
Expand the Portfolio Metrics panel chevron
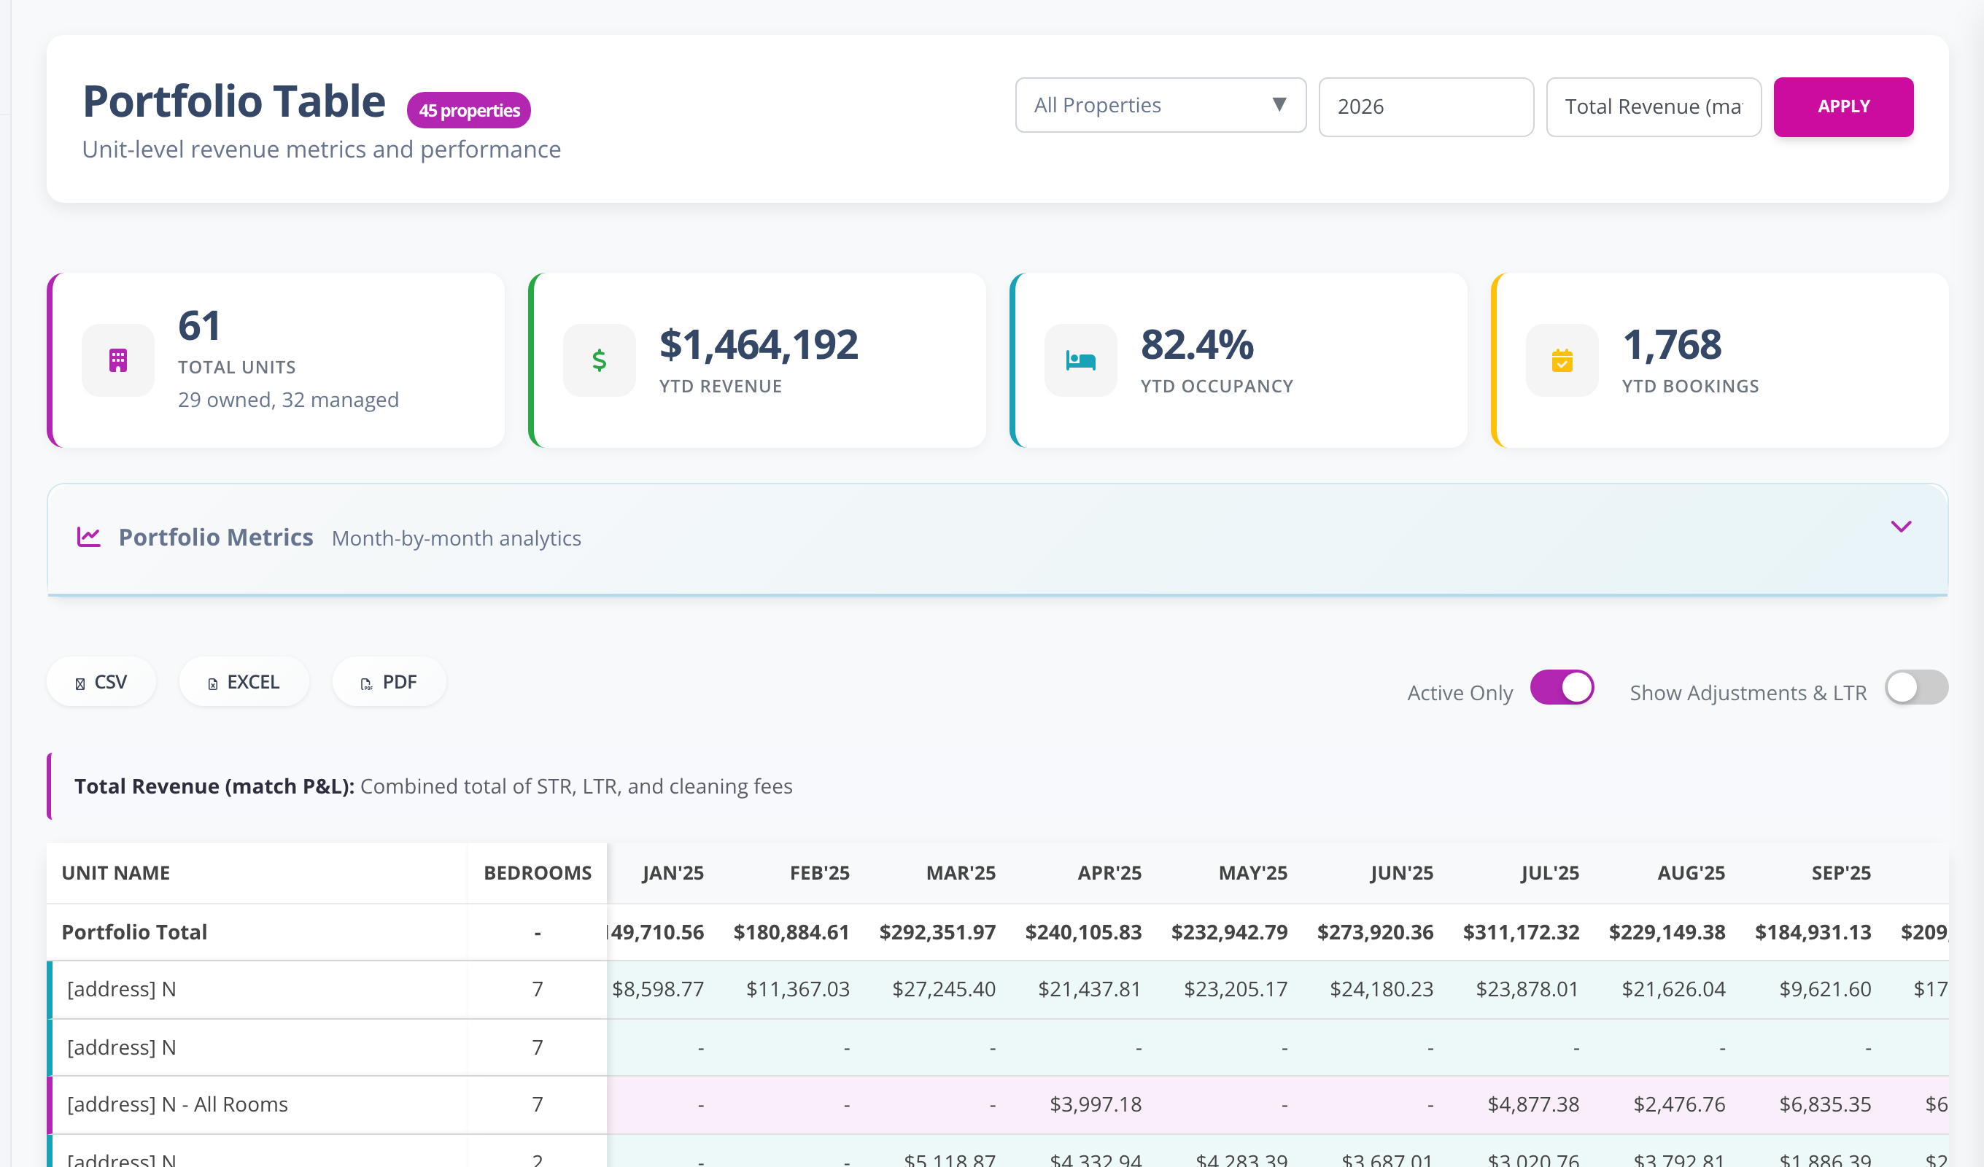1901,527
